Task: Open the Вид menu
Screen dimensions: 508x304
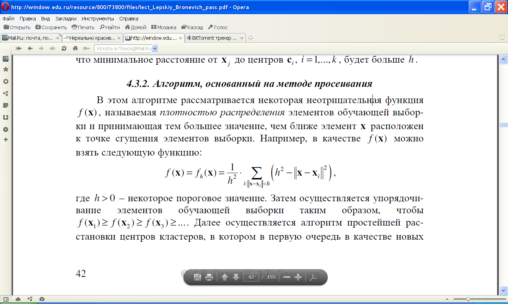Action: pyautogui.click(x=46, y=19)
